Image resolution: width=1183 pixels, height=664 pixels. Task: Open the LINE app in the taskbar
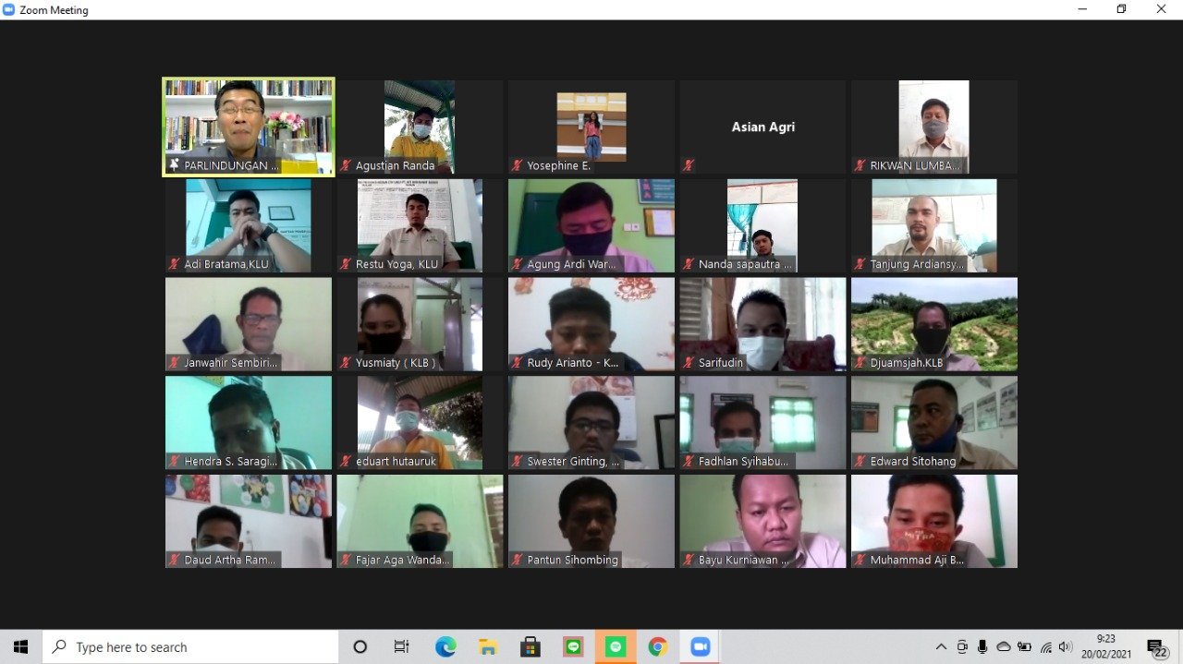pyautogui.click(x=573, y=647)
